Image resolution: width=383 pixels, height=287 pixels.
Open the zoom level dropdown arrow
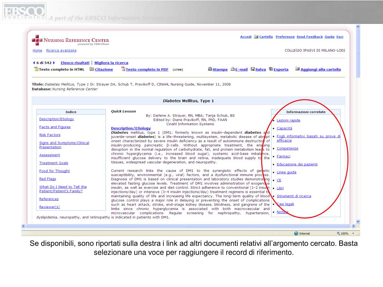[x=353, y=234]
